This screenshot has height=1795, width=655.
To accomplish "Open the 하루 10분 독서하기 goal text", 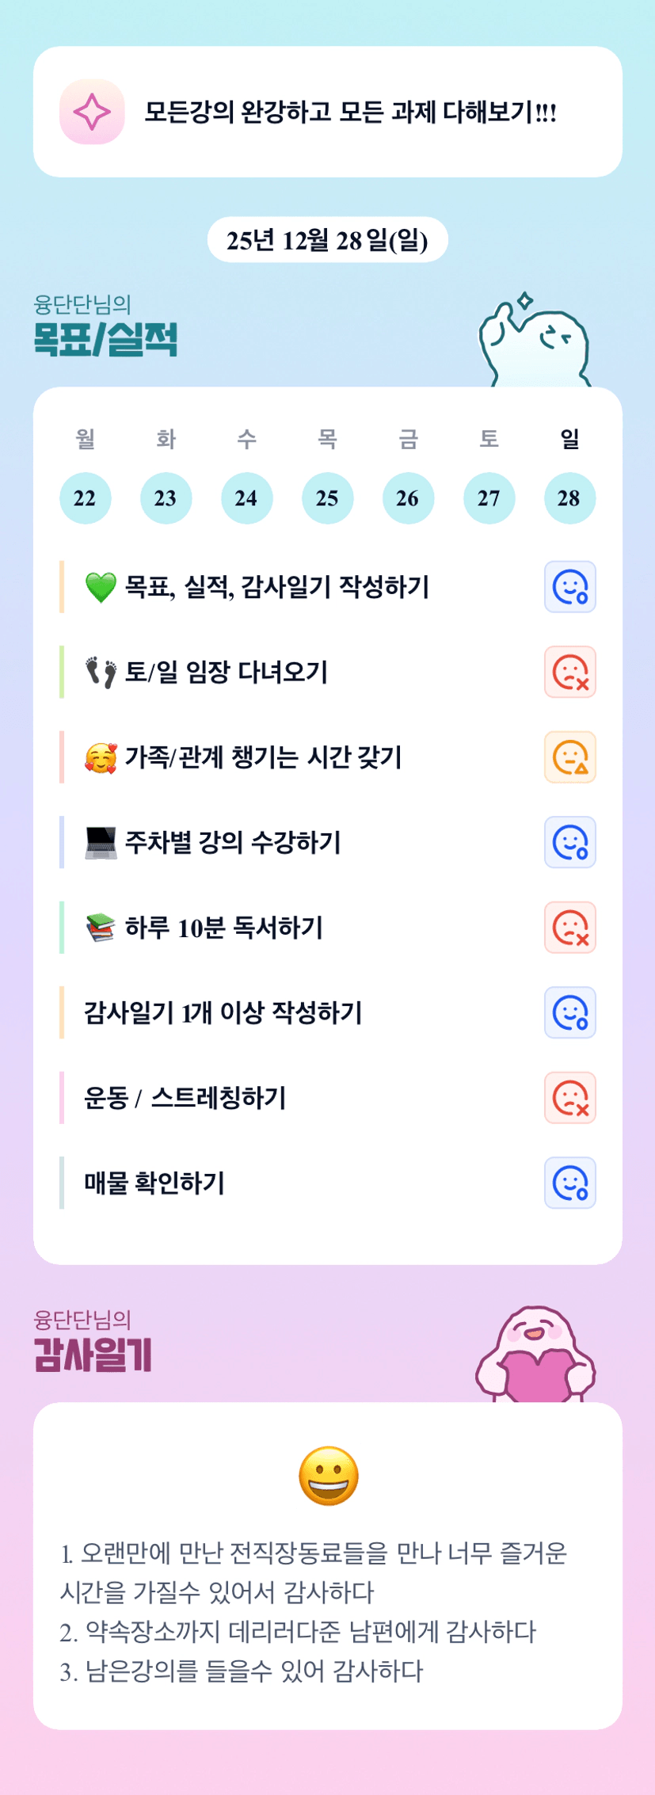I will point(224,928).
